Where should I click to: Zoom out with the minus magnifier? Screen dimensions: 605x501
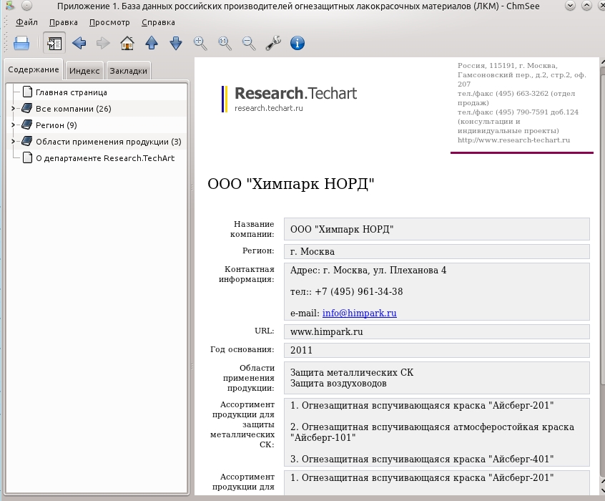pos(248,43)
